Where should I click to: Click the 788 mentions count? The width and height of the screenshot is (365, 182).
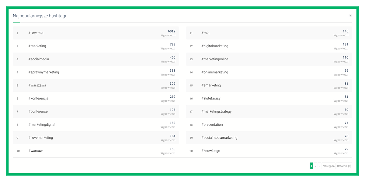pos(172,44)
